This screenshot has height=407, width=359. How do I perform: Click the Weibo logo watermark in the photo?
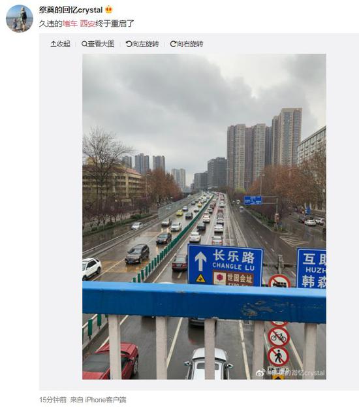point(260,373)
